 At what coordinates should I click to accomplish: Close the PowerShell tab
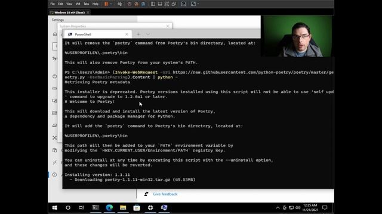point(127,34)
